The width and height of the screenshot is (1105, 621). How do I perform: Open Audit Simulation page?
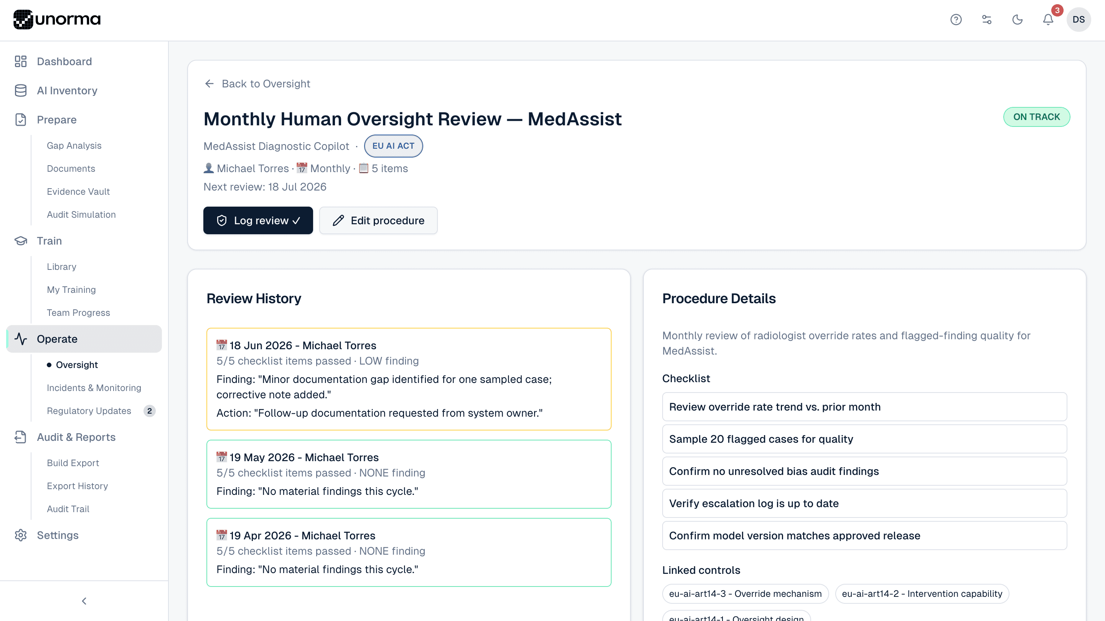81,214
